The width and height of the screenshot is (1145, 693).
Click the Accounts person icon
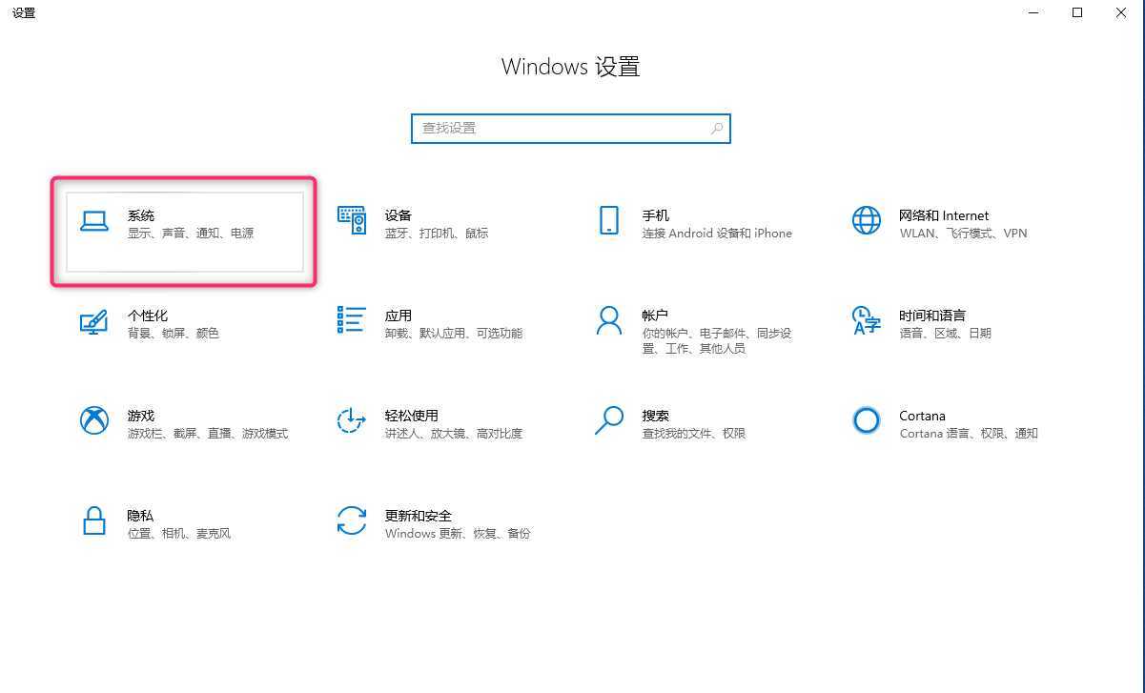pos(609,320)
